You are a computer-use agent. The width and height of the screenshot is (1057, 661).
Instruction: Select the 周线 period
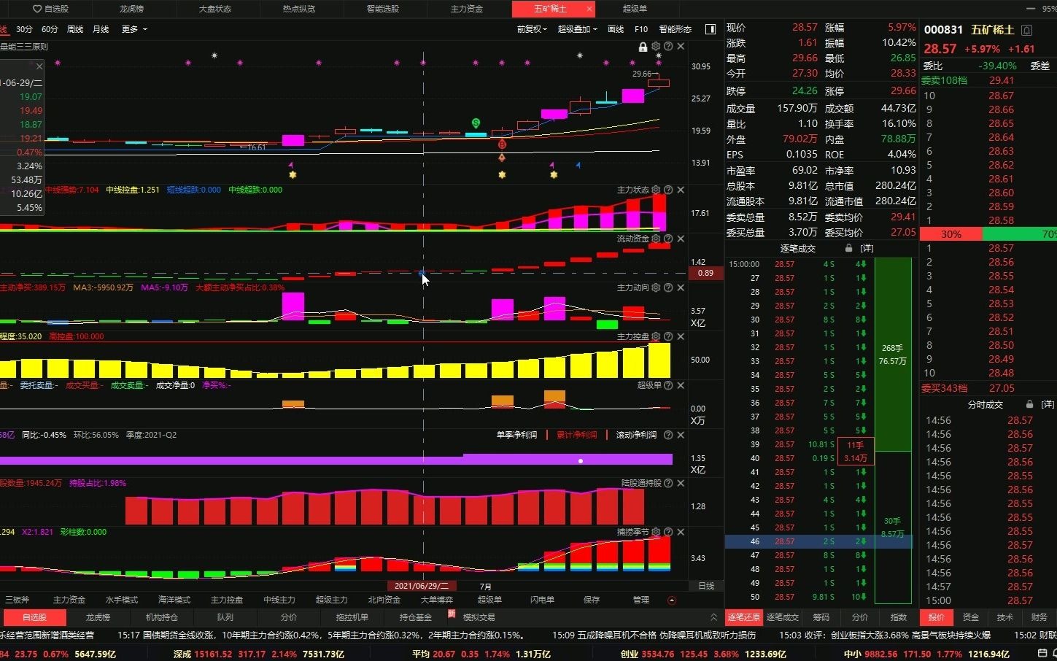pyautogui.click(x=75, y=29)
